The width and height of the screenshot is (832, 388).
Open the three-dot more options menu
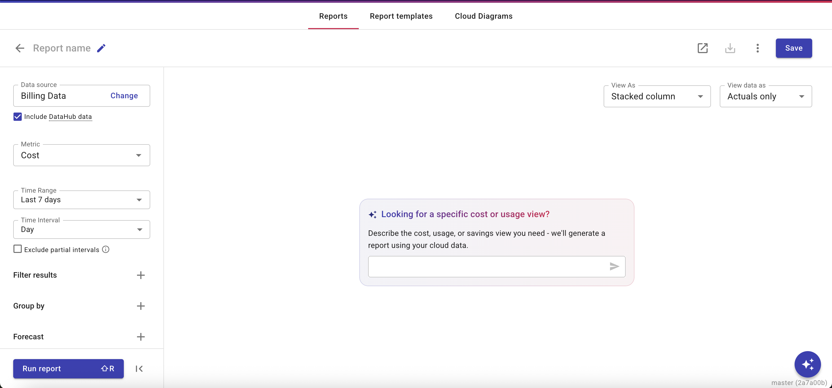[757, 48]
